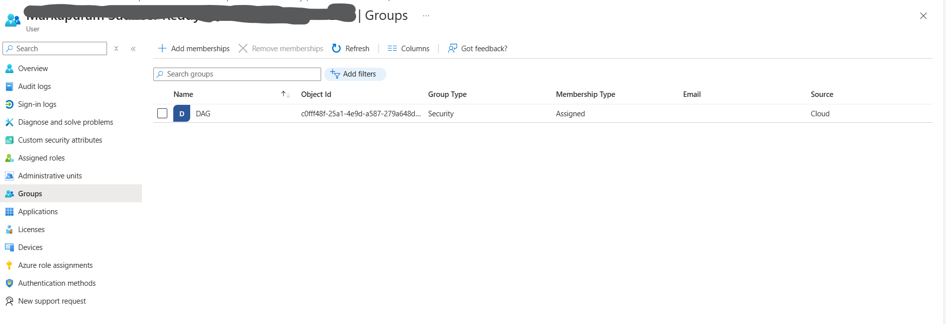Click the circular Refresh arrow icon
This screenshot has height=324, width=946.
coord(337,48)
